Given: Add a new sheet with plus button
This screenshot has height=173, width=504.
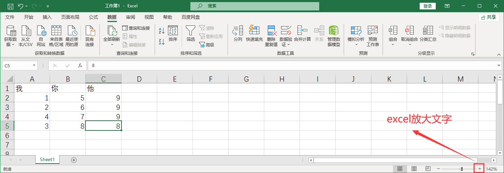Looking at the screenshot, I should pos(73,160).
